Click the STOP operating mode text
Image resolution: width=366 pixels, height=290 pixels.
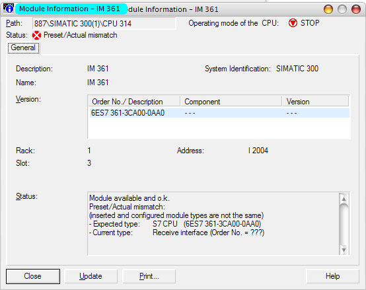(310, 23)
